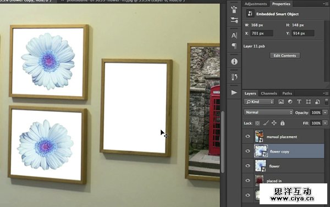The height and width of the screenshot is (207, 330).
Task: Open the Paragraph panel icon
Action: [x=234, y=46]
